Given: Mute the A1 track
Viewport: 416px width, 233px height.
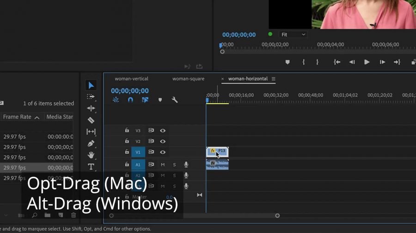Looking at the screenshot, I should point(163,164).
